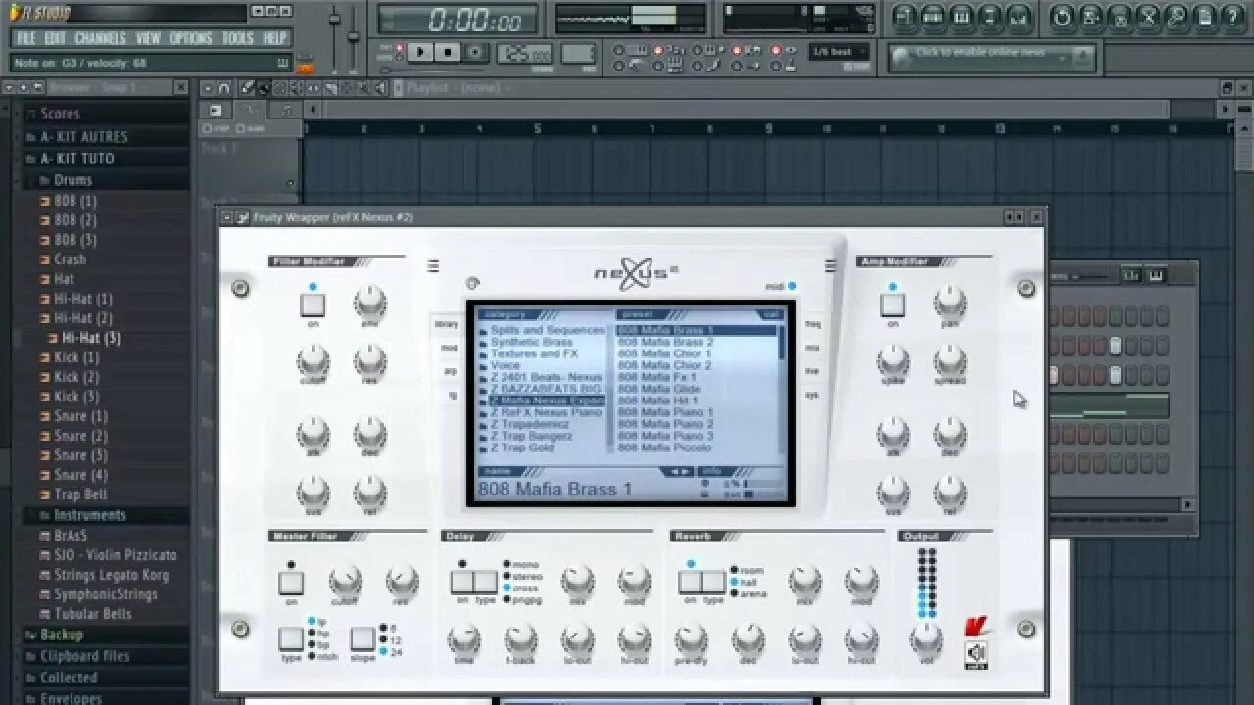1254x705 pixels.
Task: Toggle Filter Modifier on button in Nexus
Action: [313, 305]
